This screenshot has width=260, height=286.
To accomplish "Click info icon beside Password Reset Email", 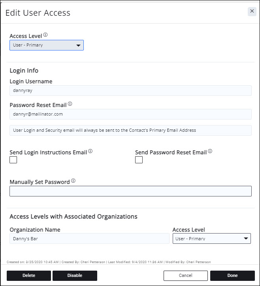I will pyautogui.click(x=70, y=104).
